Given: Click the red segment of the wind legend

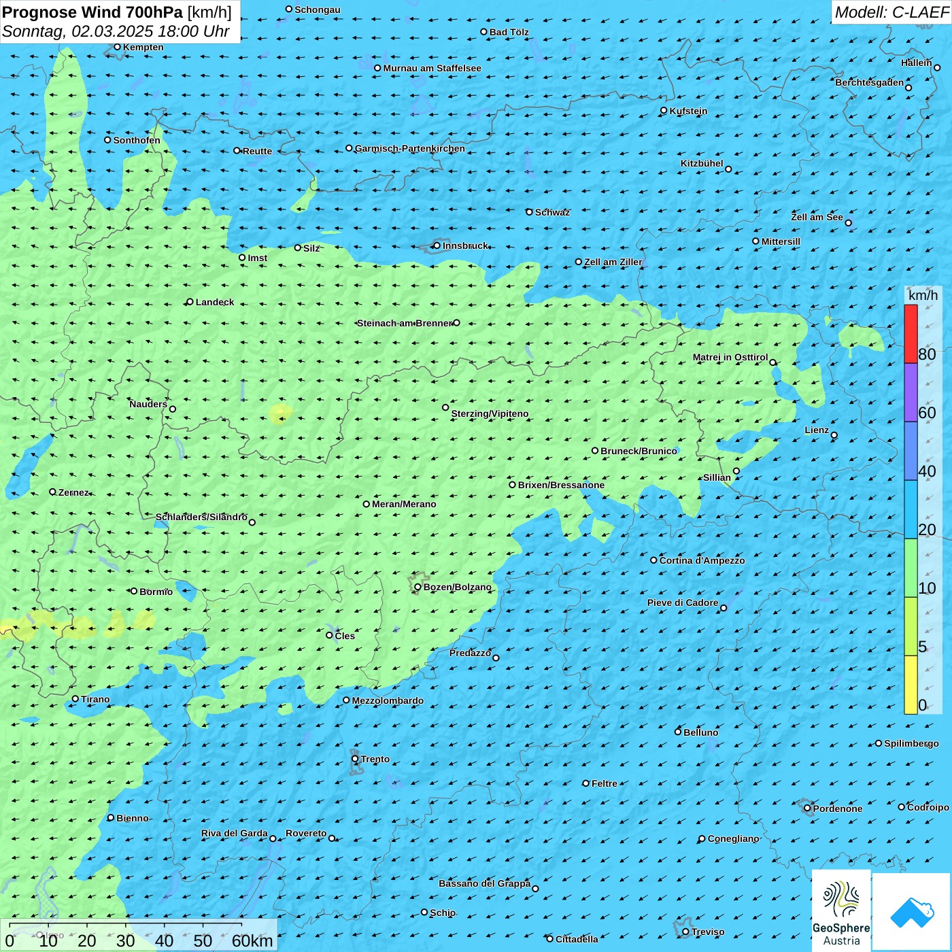Looking at the screenshot, I should coord(911,334).
